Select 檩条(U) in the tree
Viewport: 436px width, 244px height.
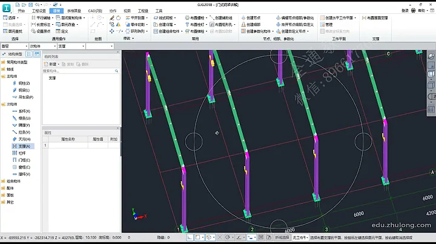tap(21, 118)
